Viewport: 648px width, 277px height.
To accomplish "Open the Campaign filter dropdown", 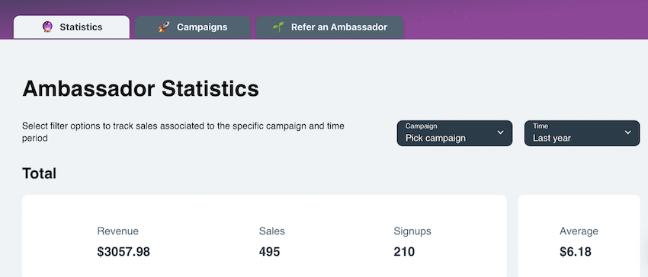I will [454, 133].
